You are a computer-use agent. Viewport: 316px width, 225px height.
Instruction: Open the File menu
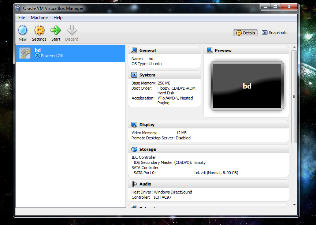pyautogui.click(x=22, y=18)
